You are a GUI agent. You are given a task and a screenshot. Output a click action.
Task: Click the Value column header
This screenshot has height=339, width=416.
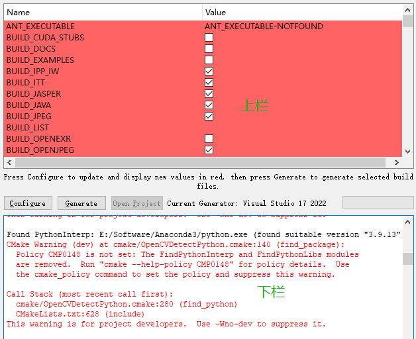click(302, 13)
